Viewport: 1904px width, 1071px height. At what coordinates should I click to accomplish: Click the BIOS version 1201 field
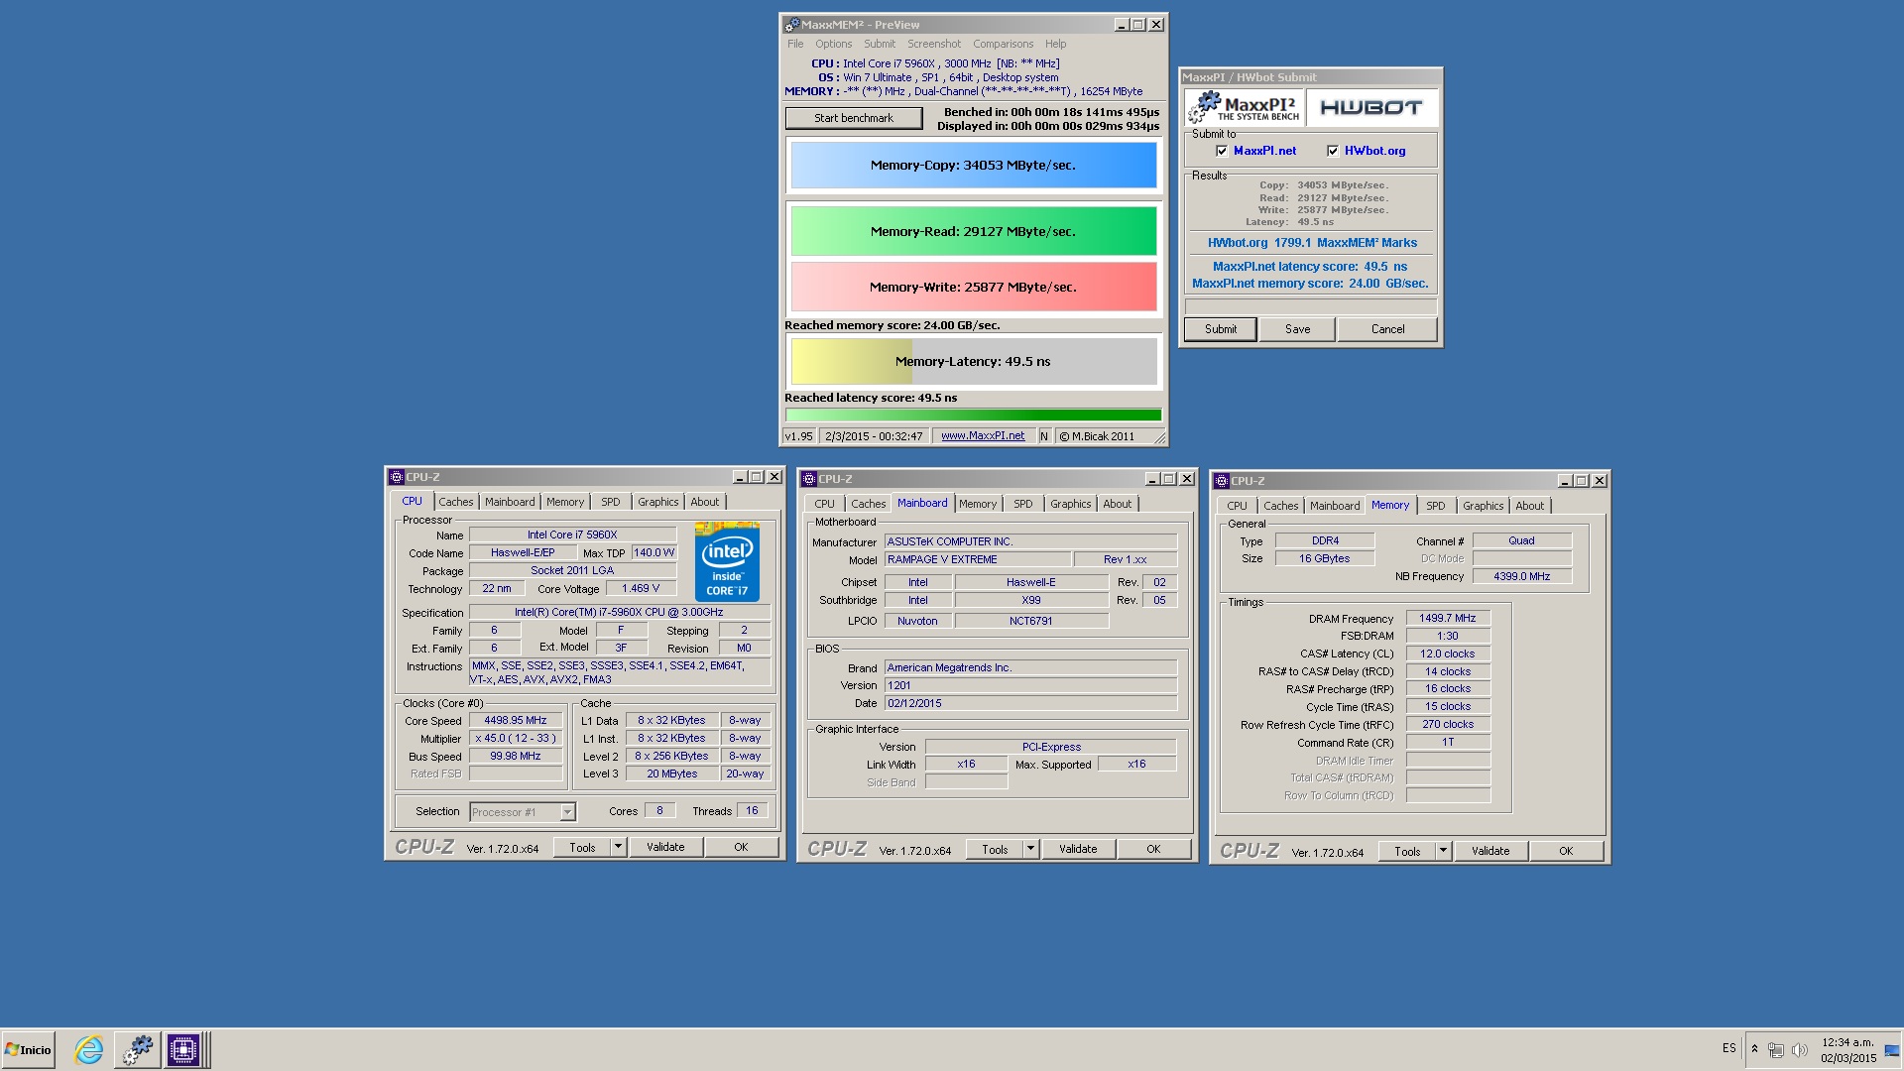point(1030,685)
